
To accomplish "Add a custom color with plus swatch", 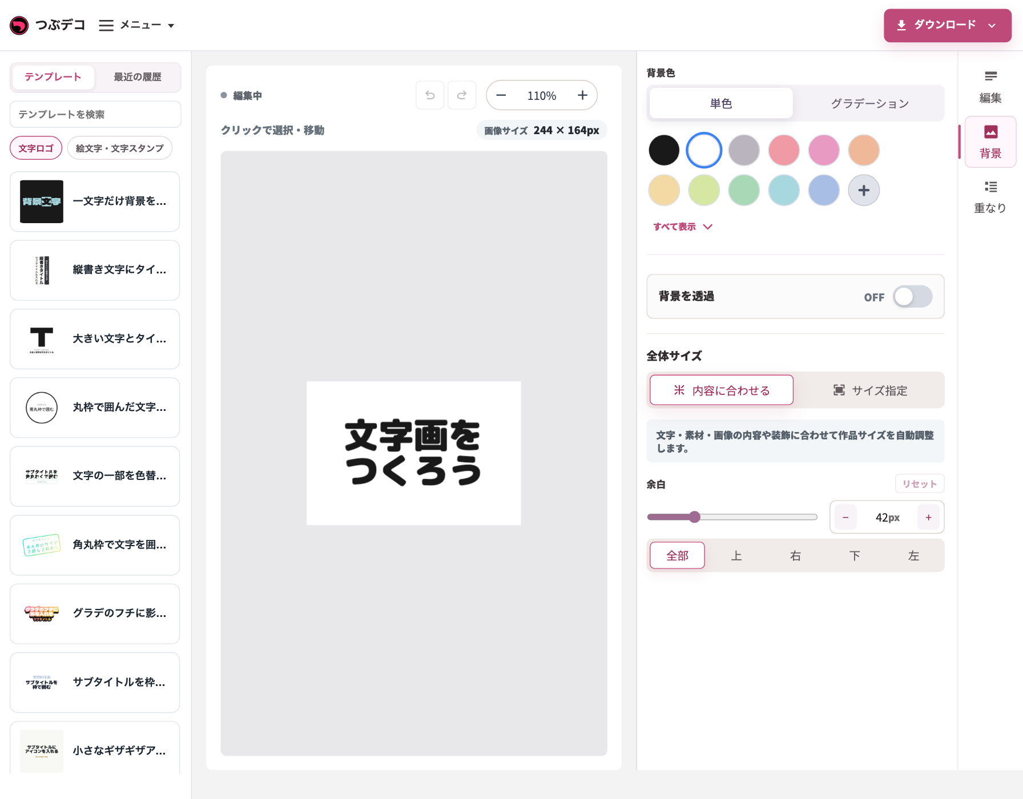I will (x=864, y=190).
